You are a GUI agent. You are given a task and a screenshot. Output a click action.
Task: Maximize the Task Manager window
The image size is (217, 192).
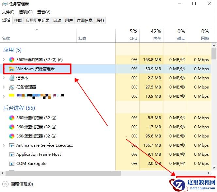[194, 4]
